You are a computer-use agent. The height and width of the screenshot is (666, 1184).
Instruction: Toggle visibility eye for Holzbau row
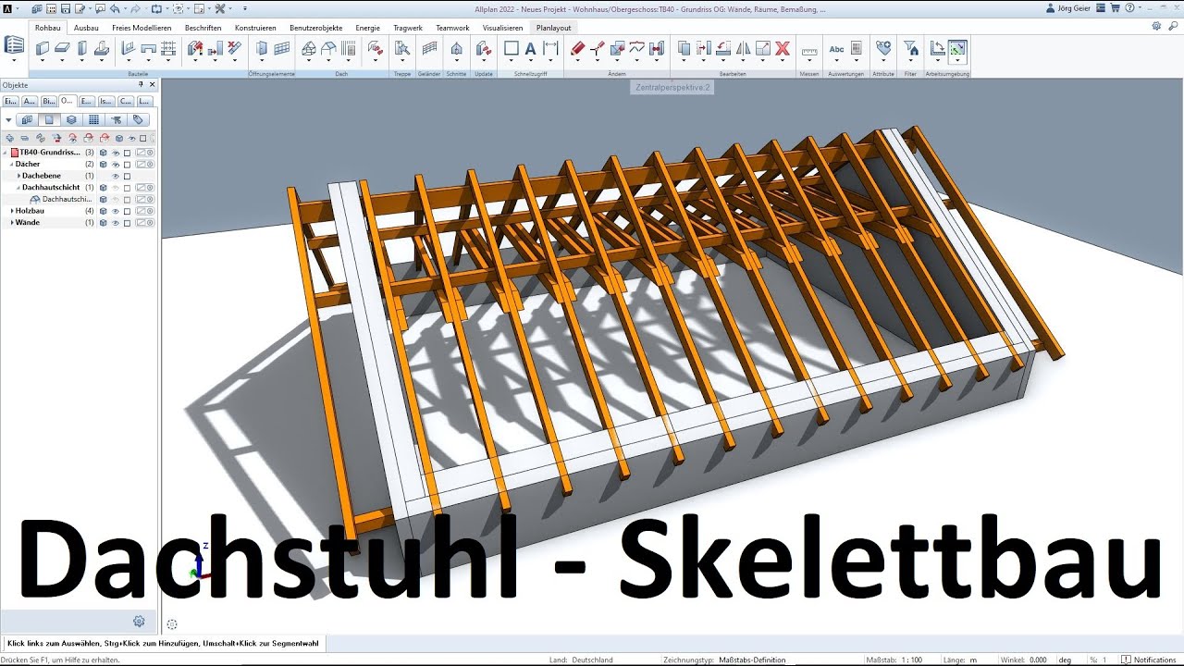[x=116, y=211]
